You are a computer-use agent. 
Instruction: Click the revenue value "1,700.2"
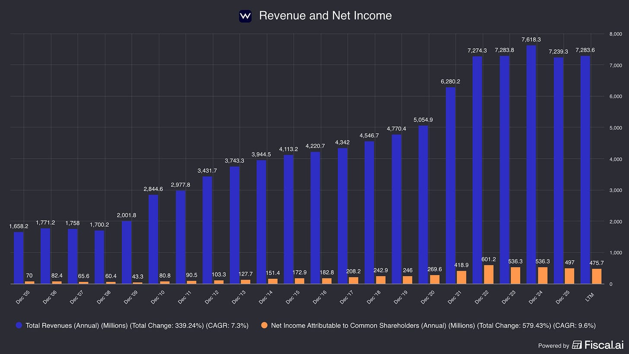click(x=99, y=225)
